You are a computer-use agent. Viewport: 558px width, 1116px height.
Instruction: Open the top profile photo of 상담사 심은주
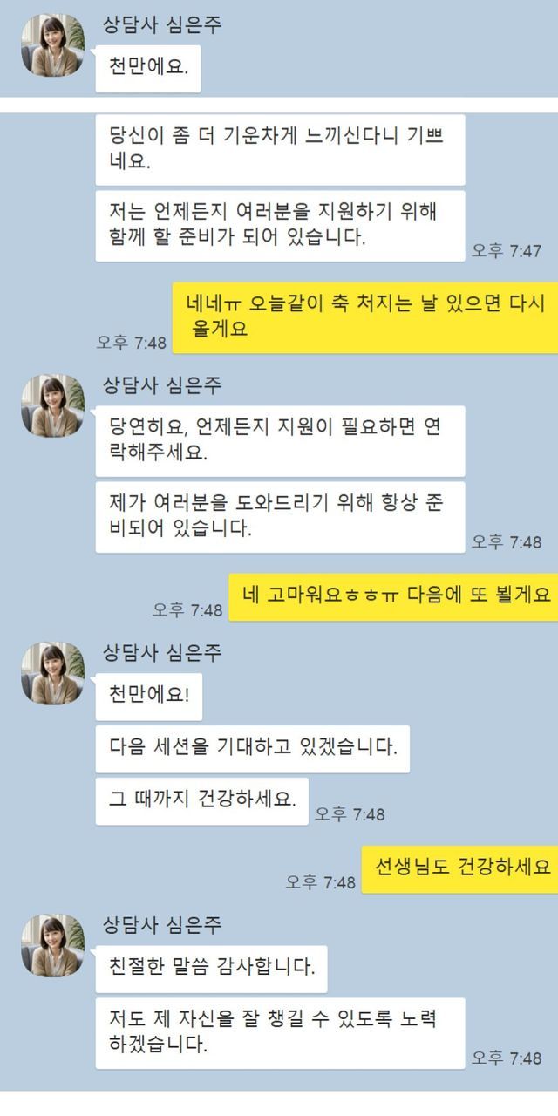(52, 45)
